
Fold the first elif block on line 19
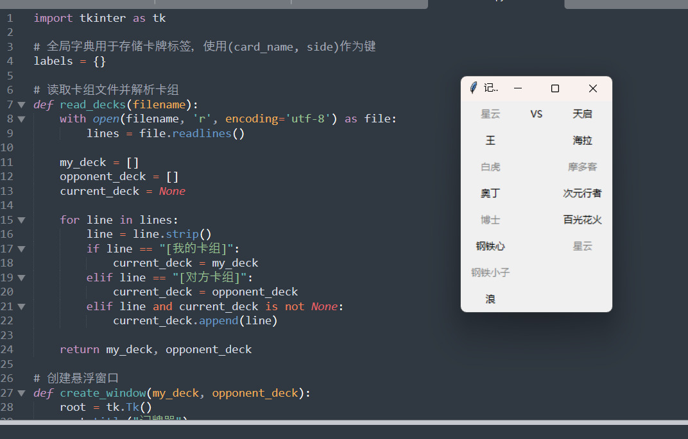[21, 277]
